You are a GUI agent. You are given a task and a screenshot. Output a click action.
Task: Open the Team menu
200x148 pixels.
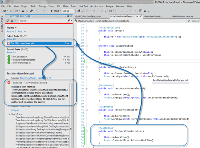[51, 6]
